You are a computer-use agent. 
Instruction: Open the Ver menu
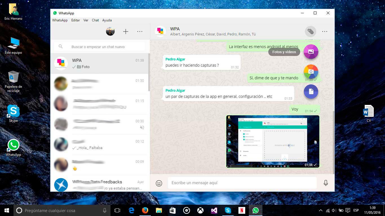pyautogui.click(x=86, y=20)
